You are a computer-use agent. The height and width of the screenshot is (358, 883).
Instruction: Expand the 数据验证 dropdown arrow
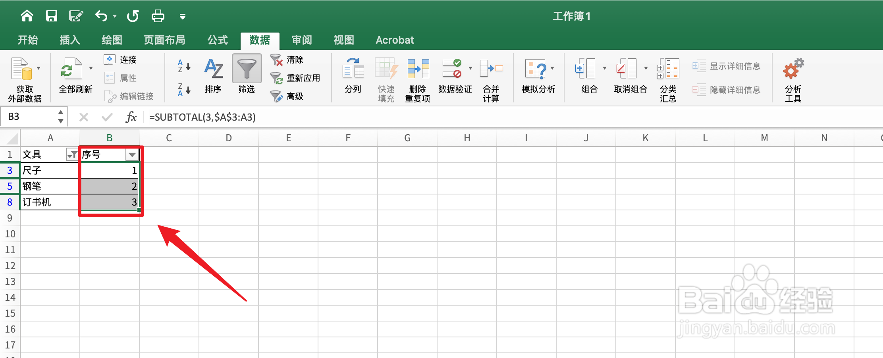pos(470,68)
